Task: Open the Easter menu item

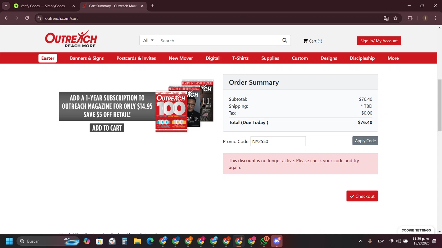Action: click(x=48, y=58)
